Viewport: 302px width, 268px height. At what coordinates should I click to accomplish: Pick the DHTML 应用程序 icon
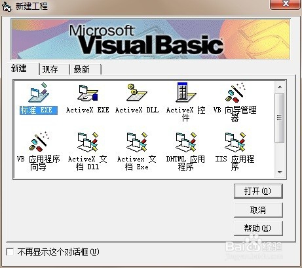[186, 142]
